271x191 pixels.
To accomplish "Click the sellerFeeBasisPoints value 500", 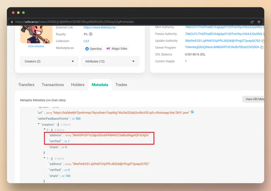I will point(78,119).
